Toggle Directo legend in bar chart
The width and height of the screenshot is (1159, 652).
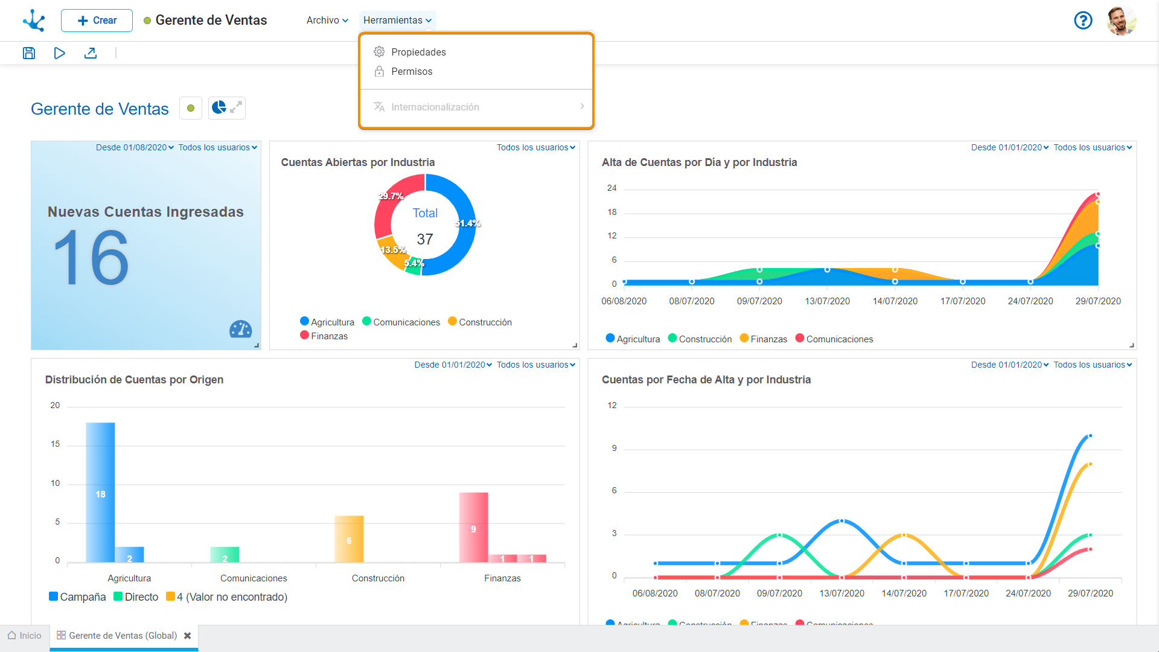136,596
